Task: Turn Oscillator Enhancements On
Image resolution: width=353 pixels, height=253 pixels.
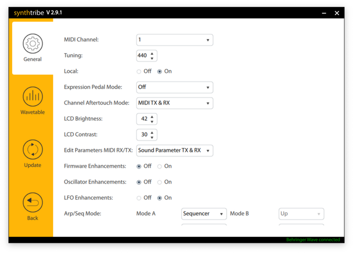Action: click(x=160, y=182)
